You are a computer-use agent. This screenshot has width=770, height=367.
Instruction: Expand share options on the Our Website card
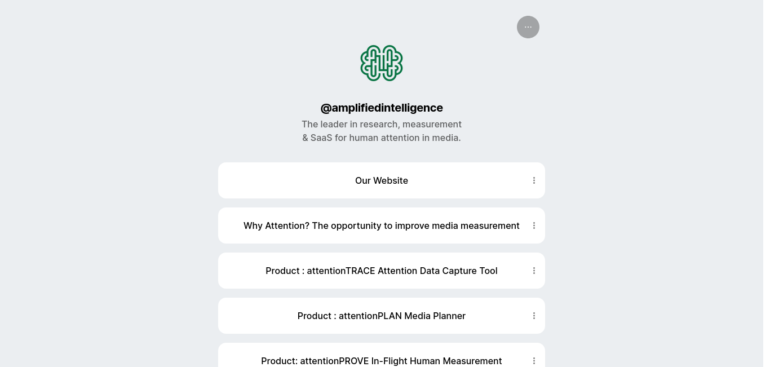[534, 180]
